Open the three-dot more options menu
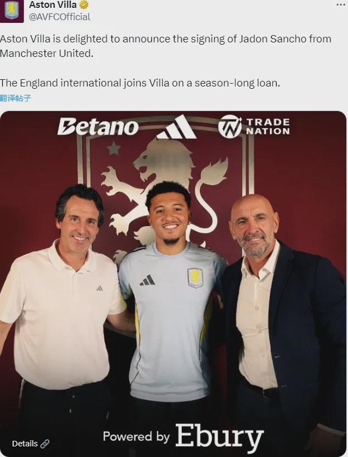The image size is (348, 457). [x=340, y=4]
